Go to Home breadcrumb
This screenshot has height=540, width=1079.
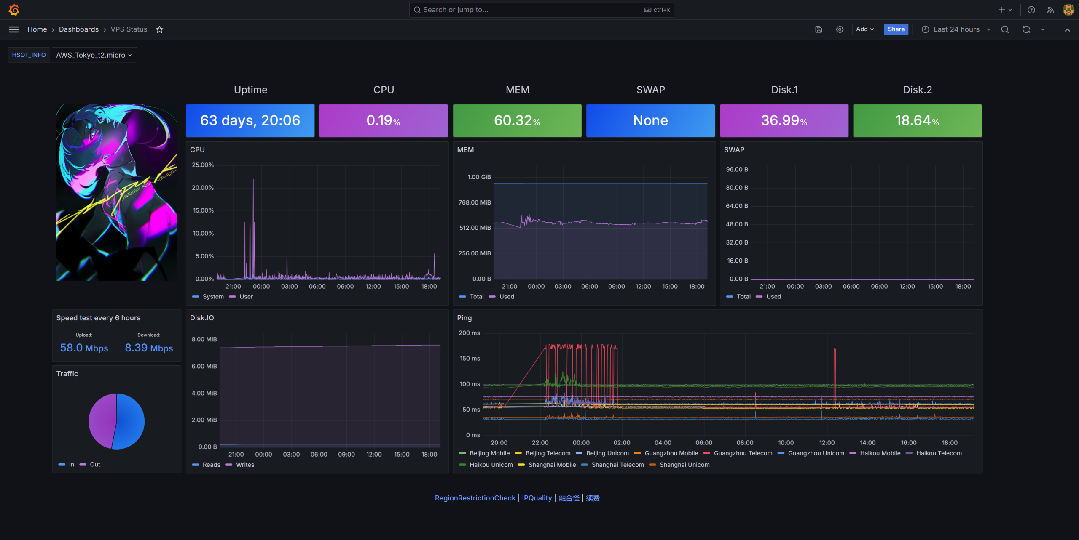click(x=37, y=29)
